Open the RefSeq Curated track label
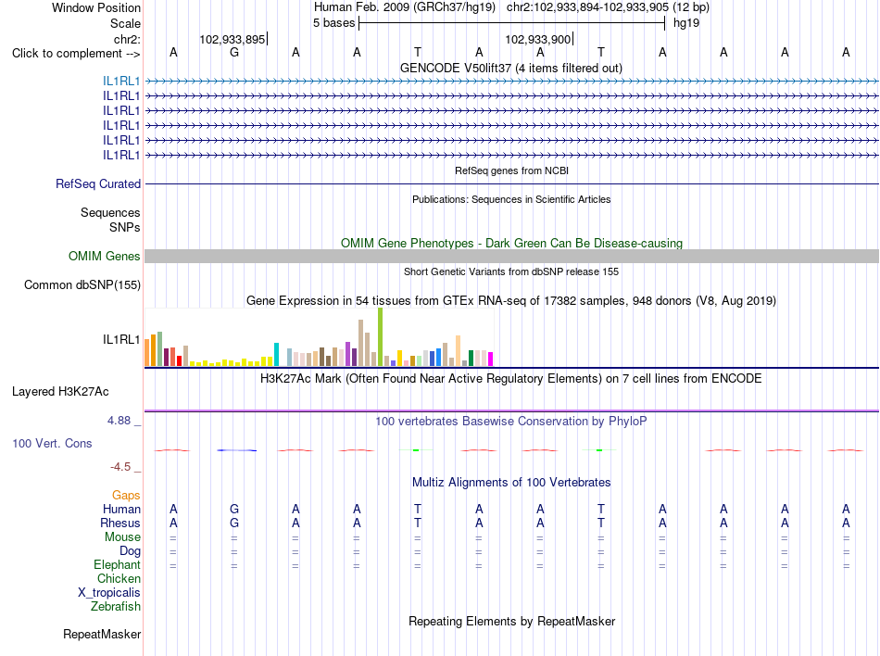The image size is (880, 656). (98, 184)
